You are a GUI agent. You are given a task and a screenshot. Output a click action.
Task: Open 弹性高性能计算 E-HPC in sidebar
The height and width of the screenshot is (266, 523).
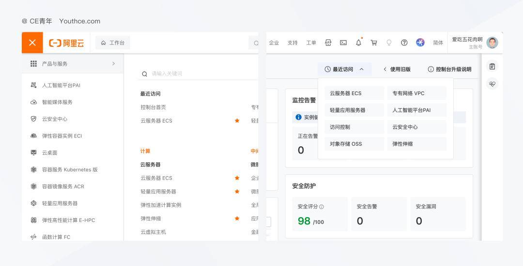tap(68, 220)
